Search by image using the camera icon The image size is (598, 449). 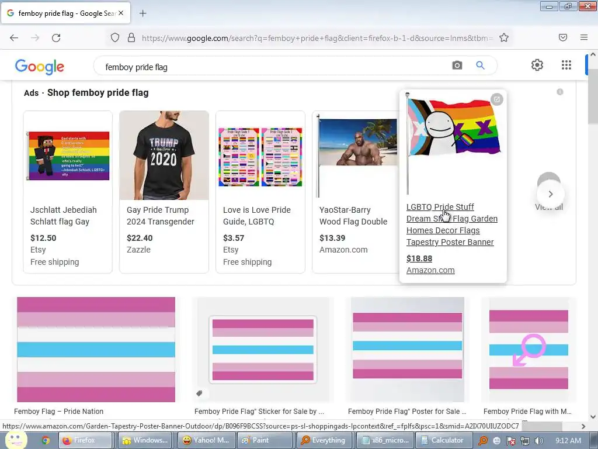(457, 65)
